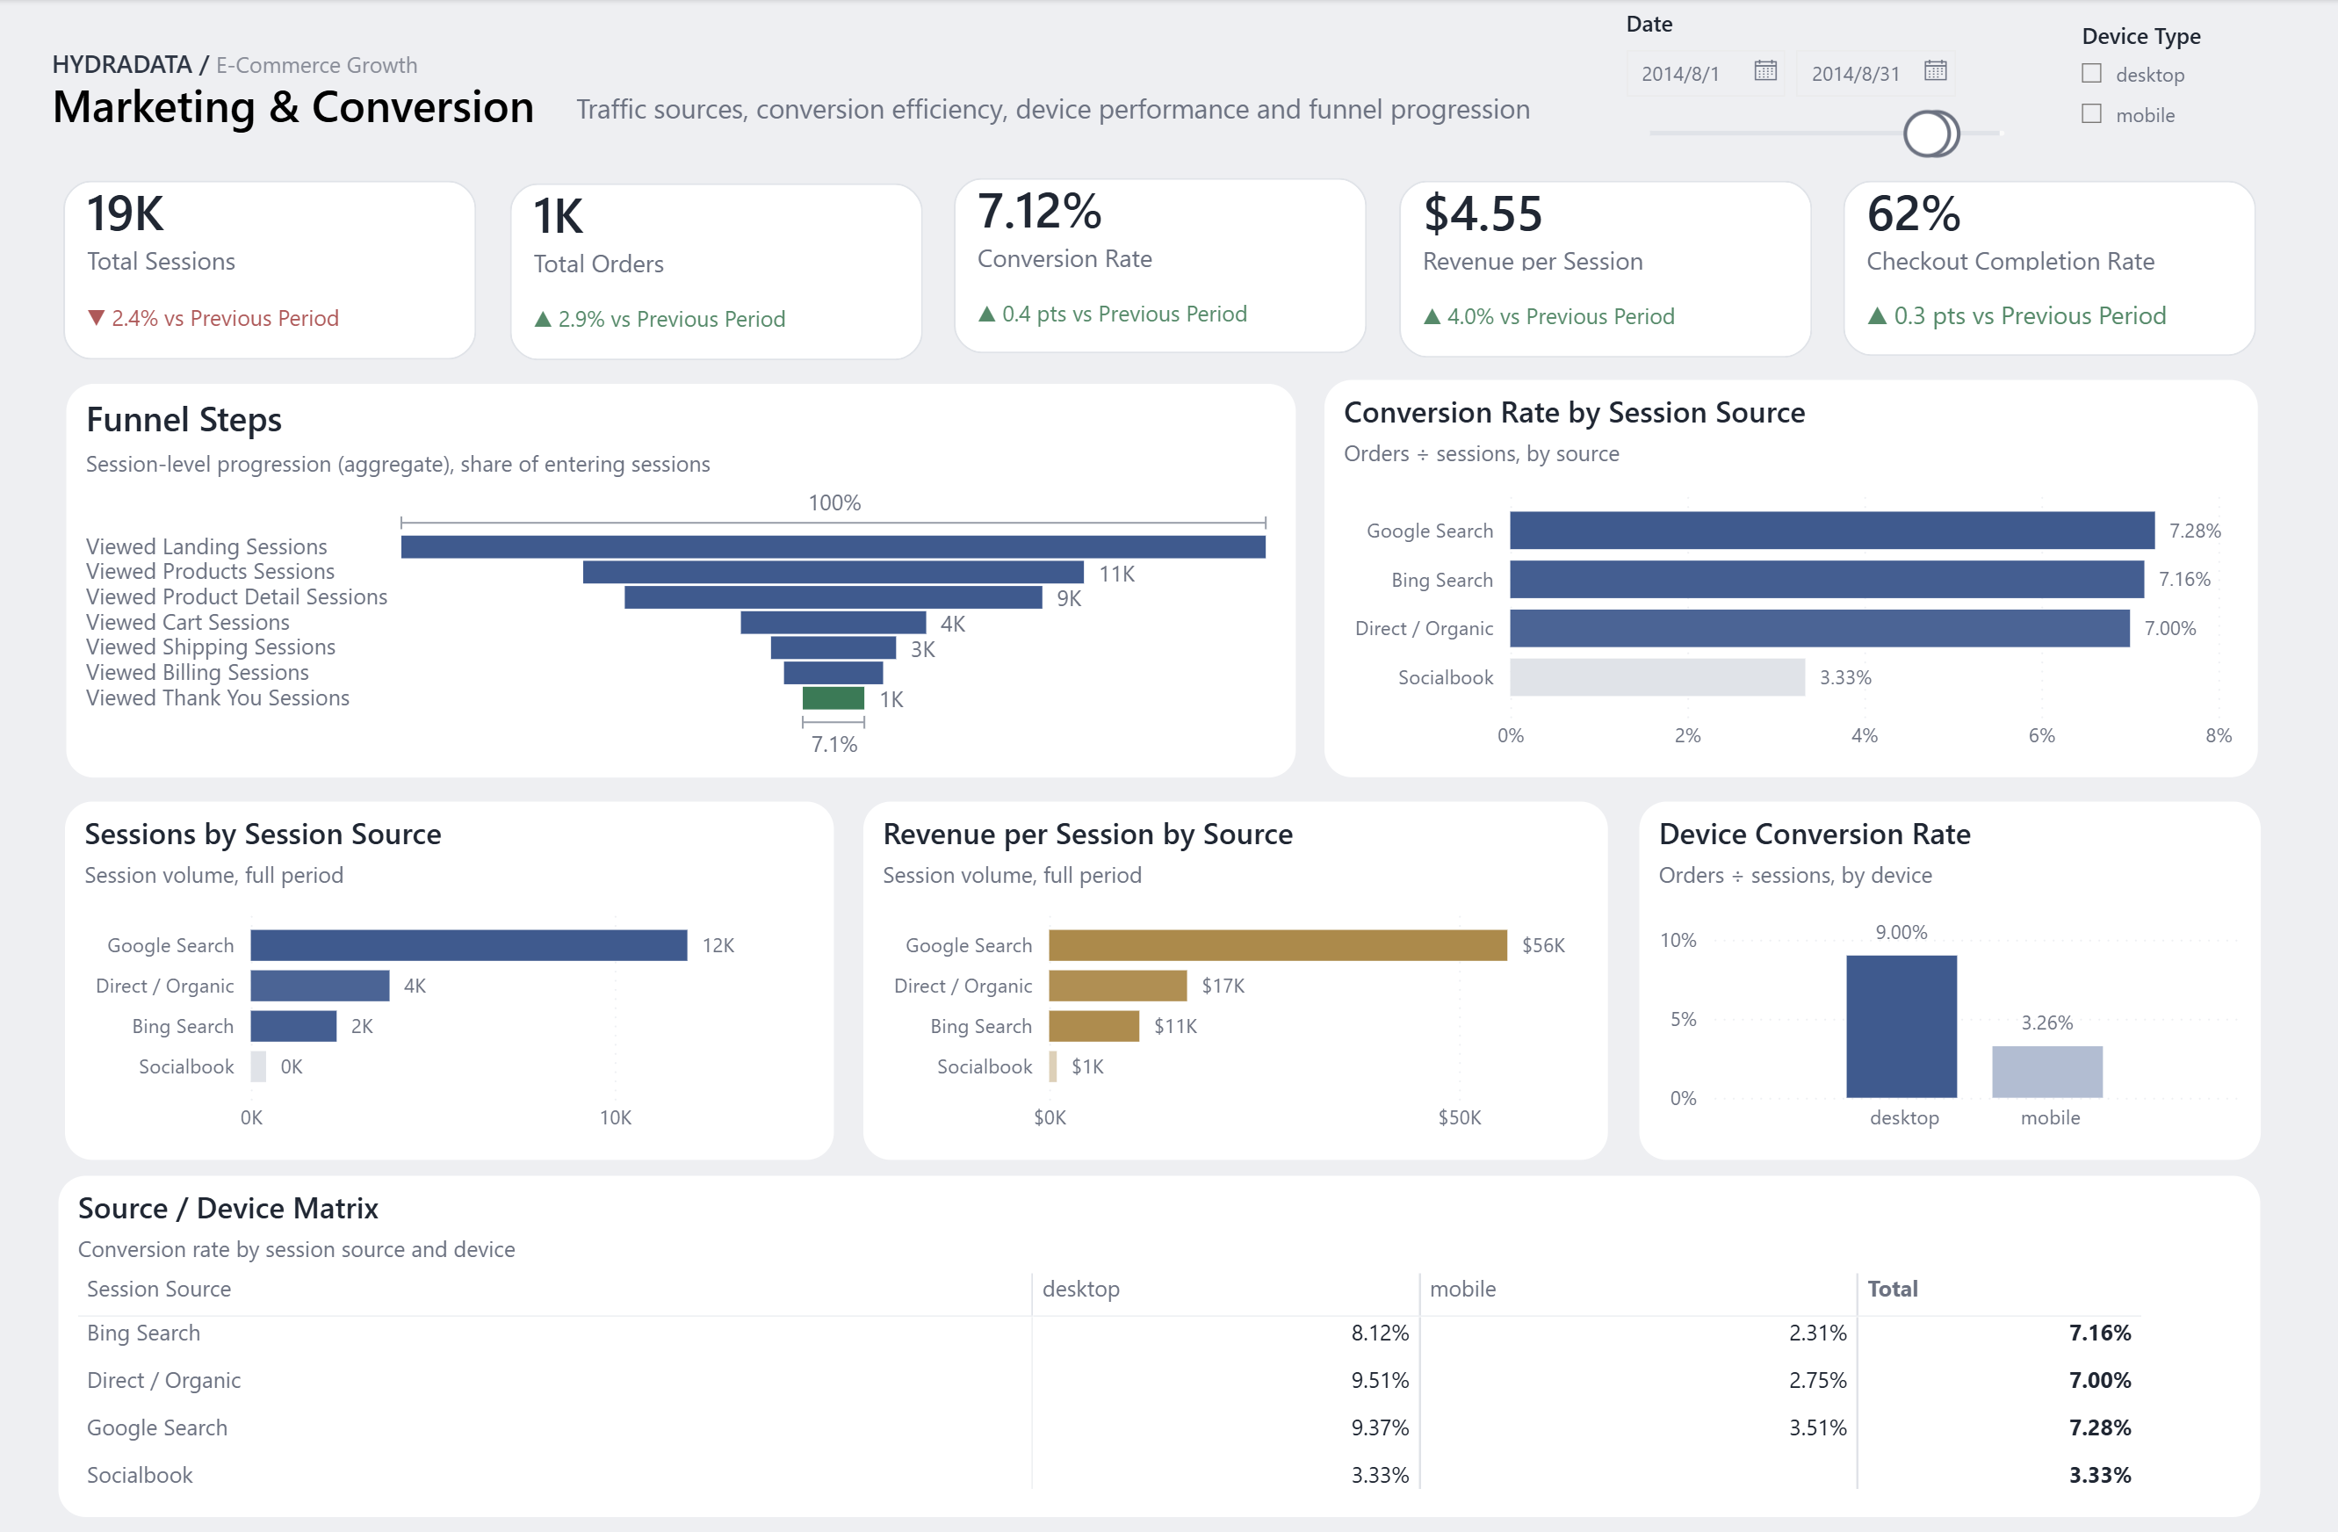Viewport: 2338px width, 1532px height.
Task: Select Bing Search 7.16% conversion rate bar
Action: 1827,580
